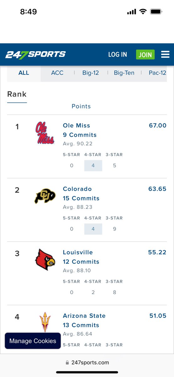Click the LOG IN link
174x377 pixels.
pyautogui.click(x=117, y=54)
